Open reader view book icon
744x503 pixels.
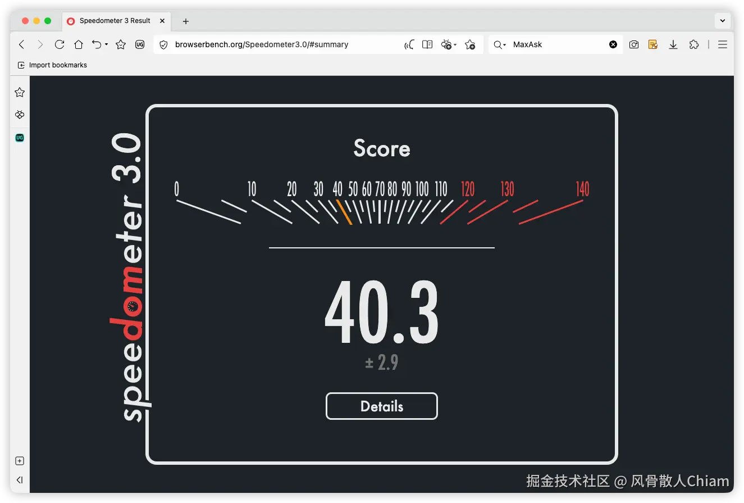click(x=427, y=44)
